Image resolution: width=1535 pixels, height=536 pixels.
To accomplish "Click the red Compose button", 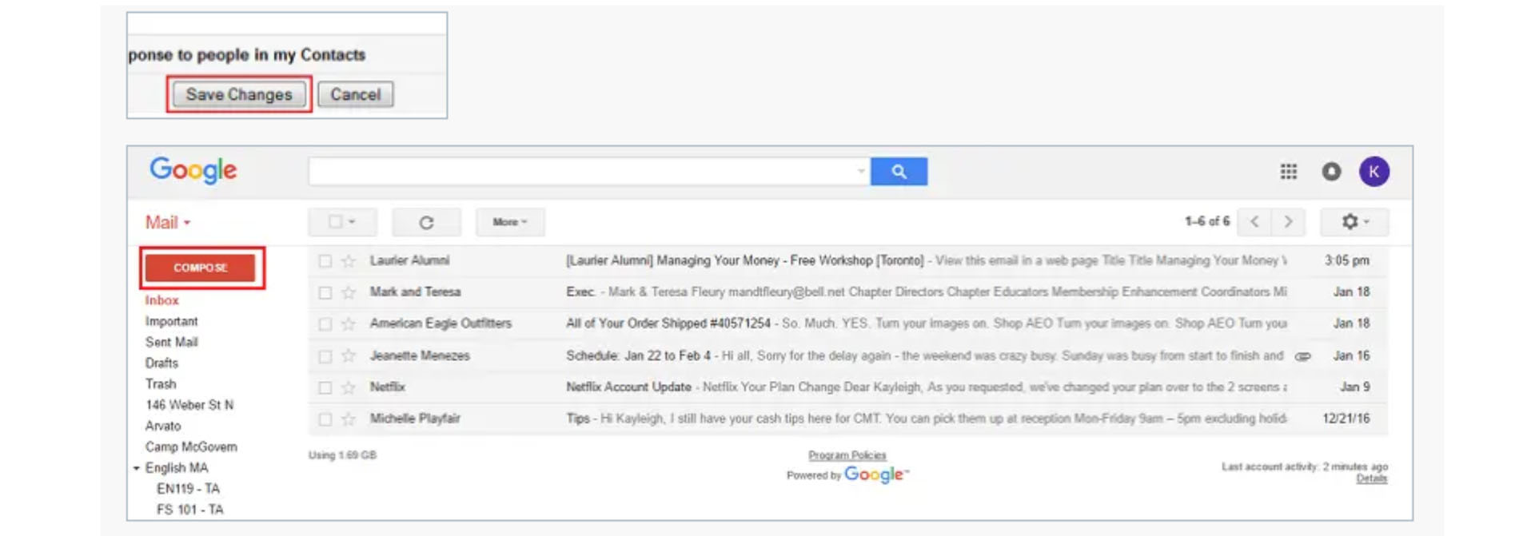I will pos(201,268).
